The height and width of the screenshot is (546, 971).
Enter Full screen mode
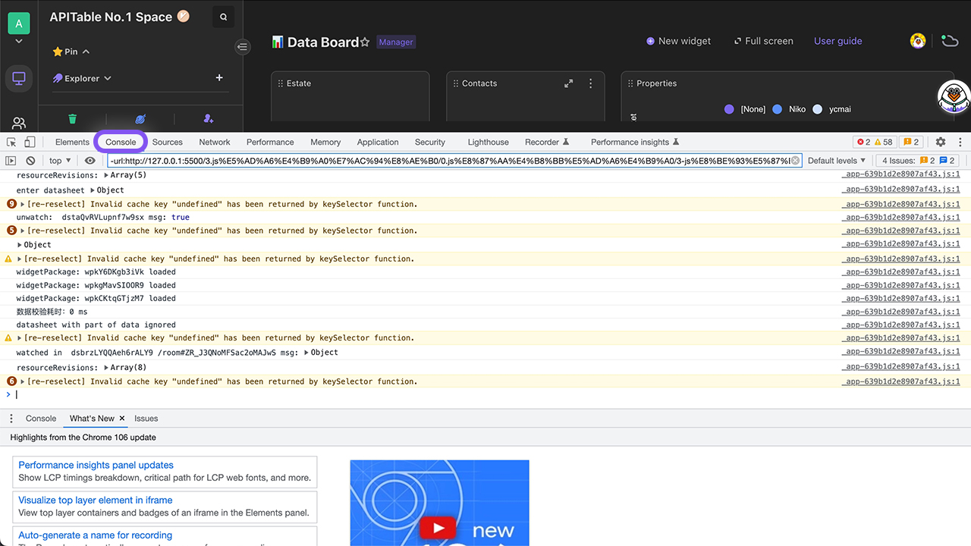click(x=763, y=41)
